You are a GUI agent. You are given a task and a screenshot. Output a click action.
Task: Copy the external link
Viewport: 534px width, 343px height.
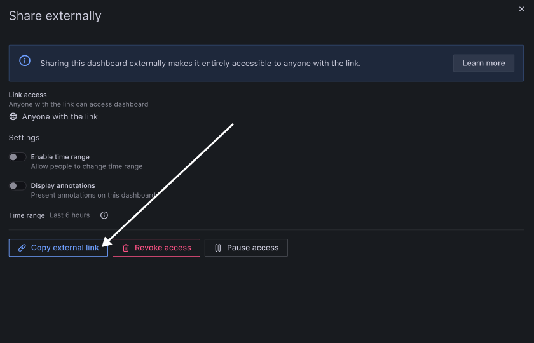(58, 248)
